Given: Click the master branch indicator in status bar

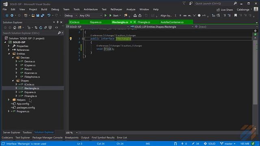Looking at the screenshot, I should pos(228,144).
